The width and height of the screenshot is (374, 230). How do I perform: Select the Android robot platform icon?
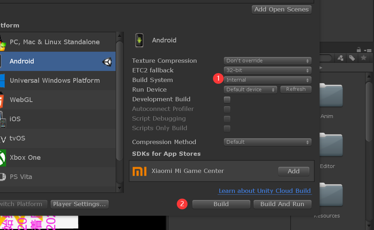pyautogui.click(x=139, y=40)
